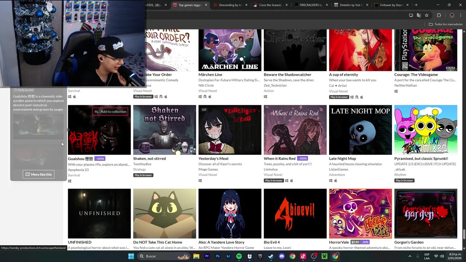Image resolution: width=466 pixels, height=262 pixels.
Task: Click the Windows icon under Beware the Shadowcatcher
Action: point(265,97)
